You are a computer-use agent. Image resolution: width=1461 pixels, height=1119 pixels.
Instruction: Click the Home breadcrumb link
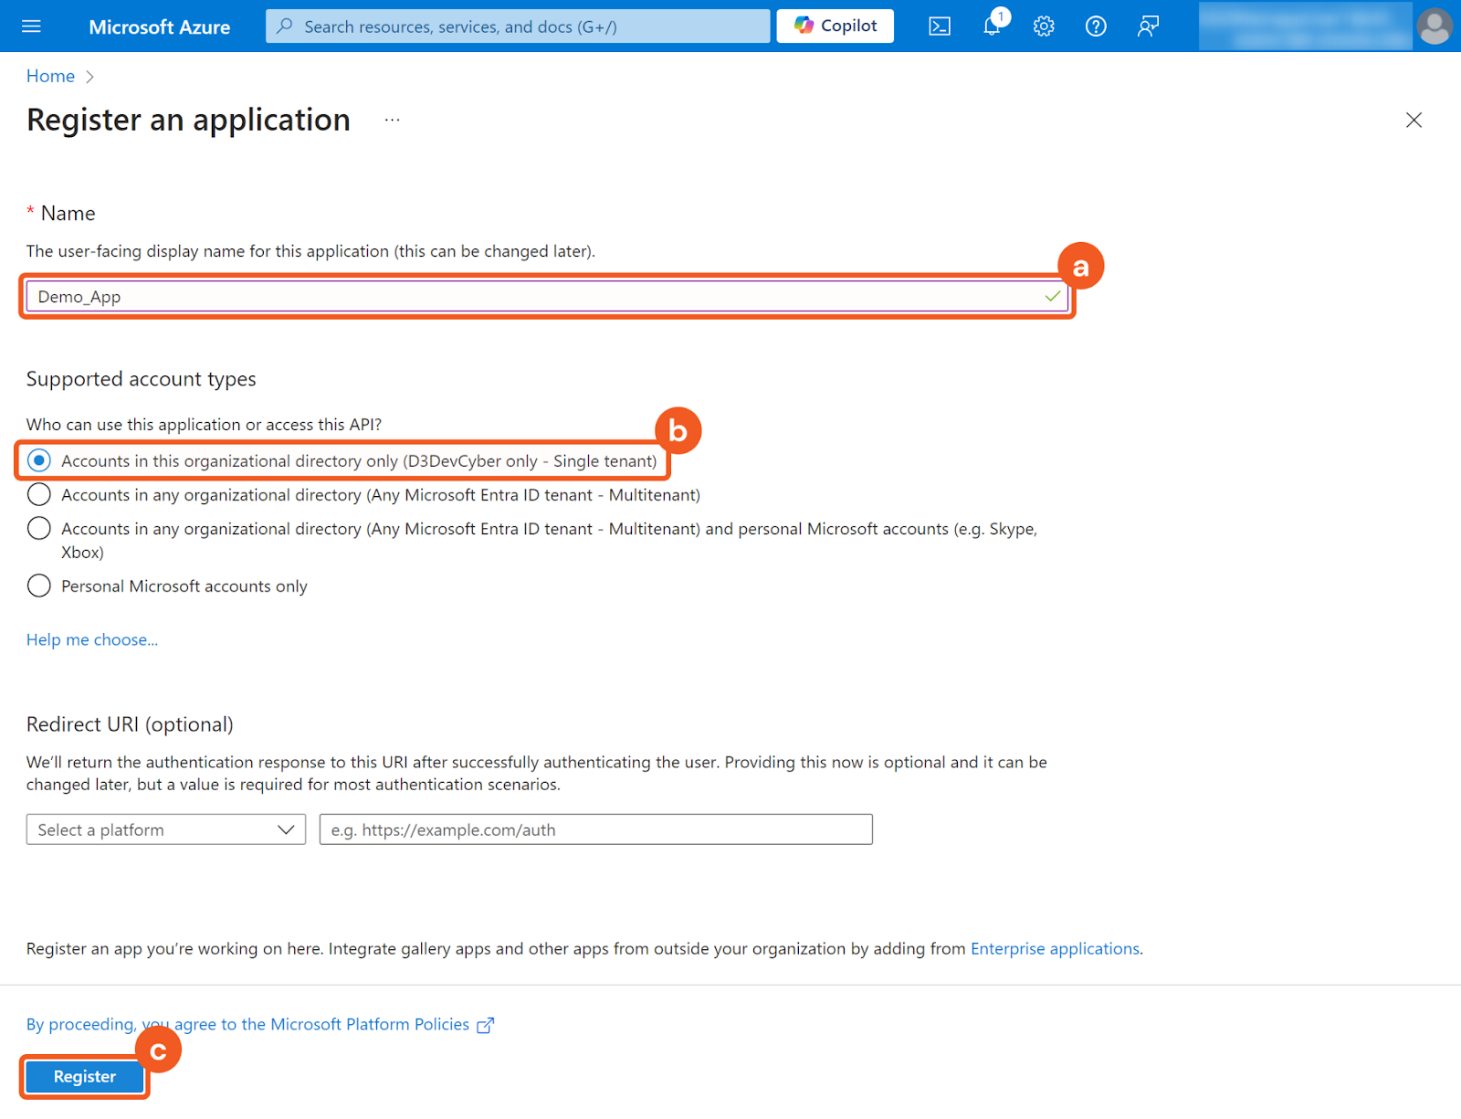(x=50, y=77)
